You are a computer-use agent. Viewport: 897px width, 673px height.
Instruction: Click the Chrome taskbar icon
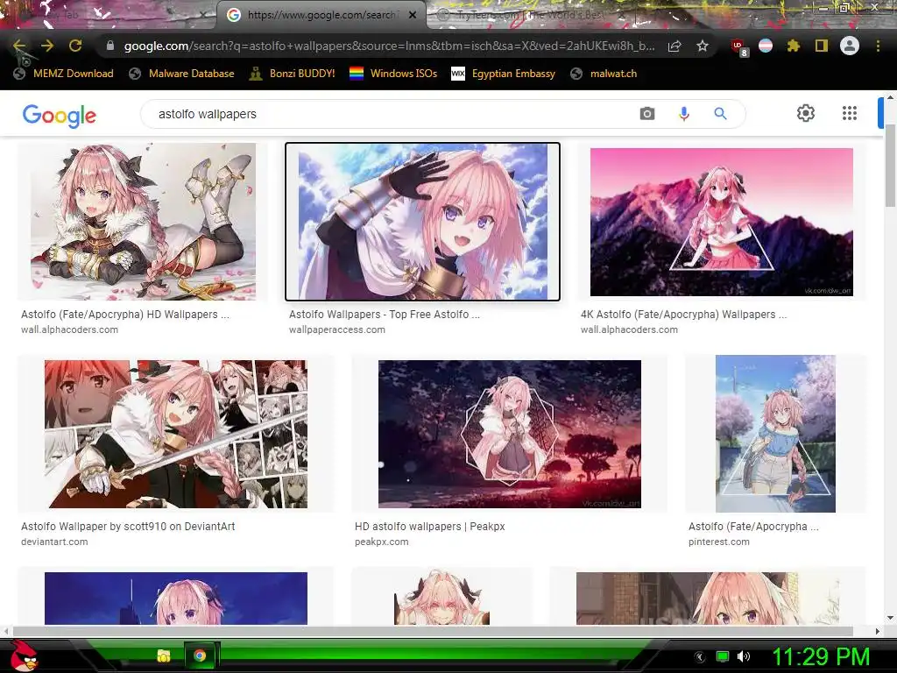[x=200, y=655]
